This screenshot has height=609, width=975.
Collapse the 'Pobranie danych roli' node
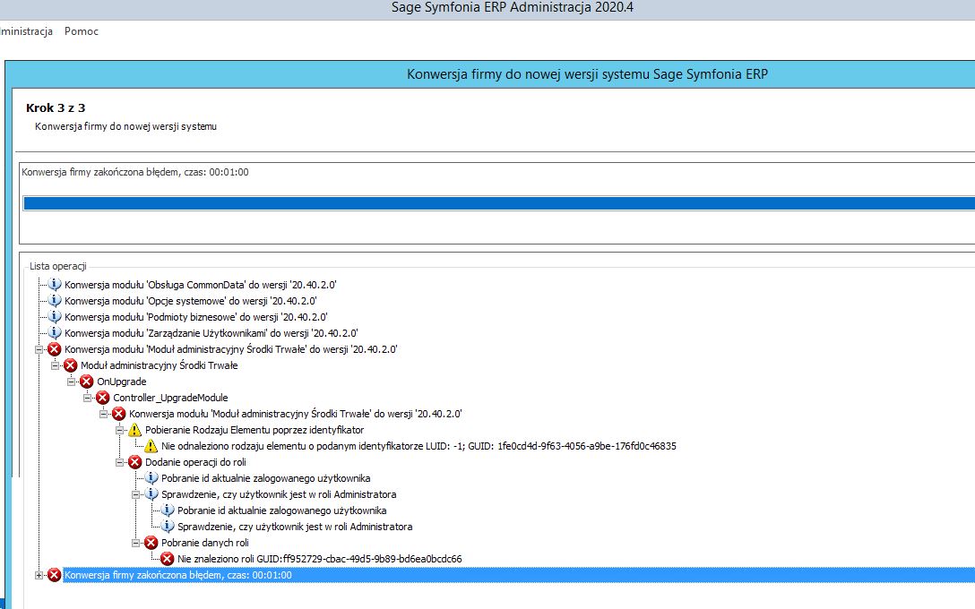point(135,543)
